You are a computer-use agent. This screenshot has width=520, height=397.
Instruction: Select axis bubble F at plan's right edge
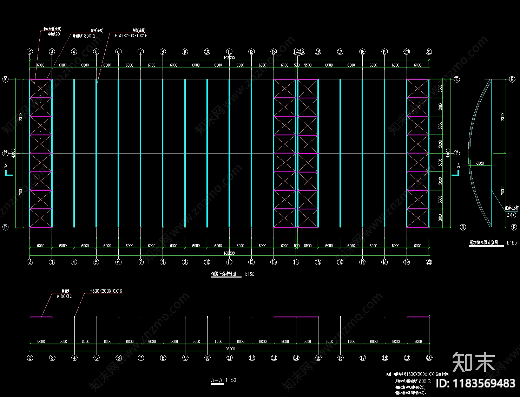[x=457, y=153]
